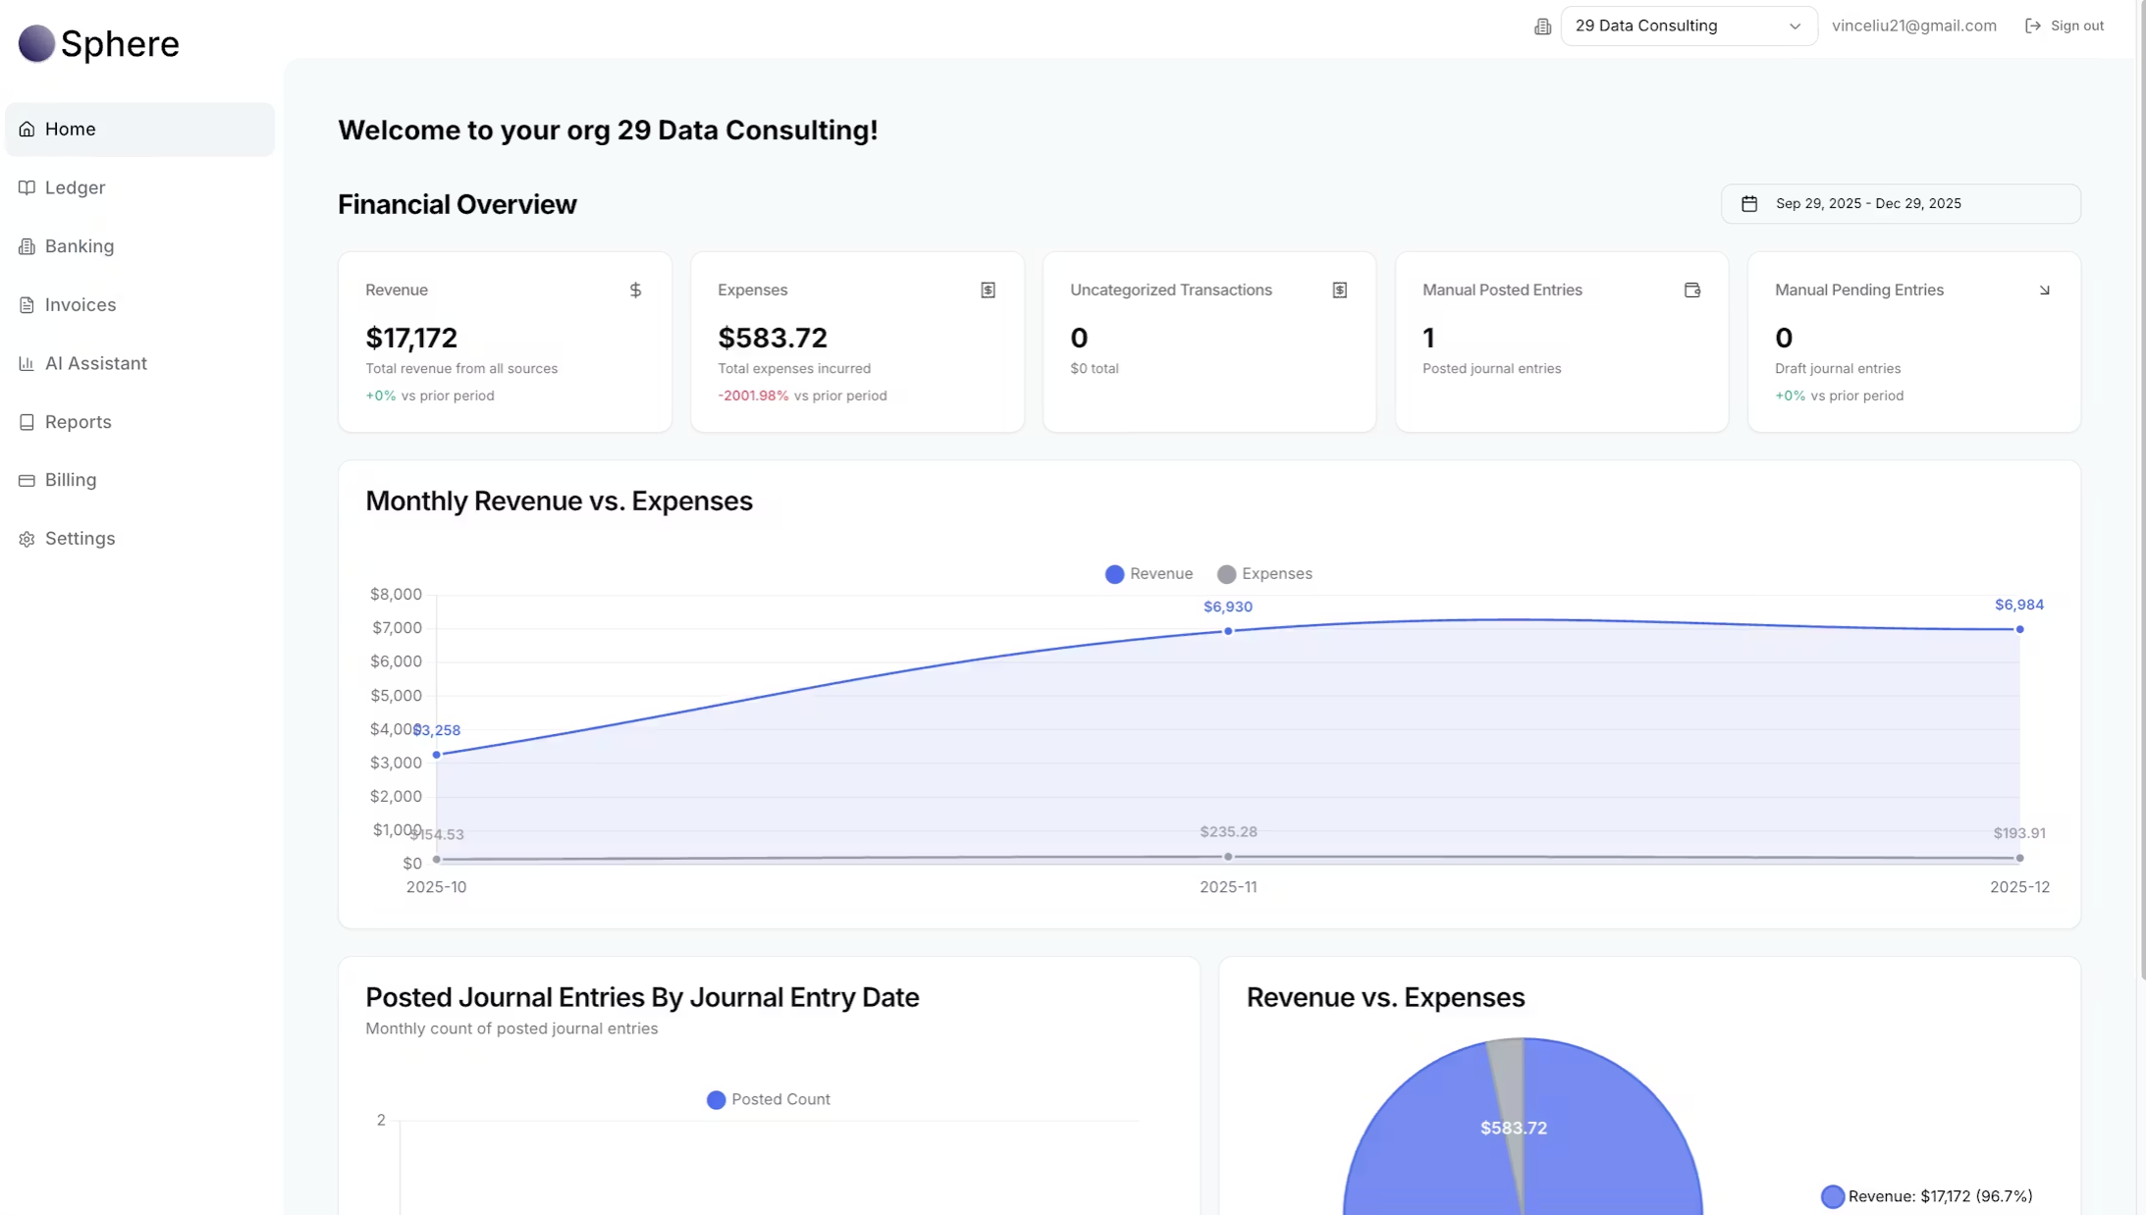Click the arrow icon on Manual Pending Entries
The height and width of the screenshot is (1215, 2146).
pos(2044,290)
